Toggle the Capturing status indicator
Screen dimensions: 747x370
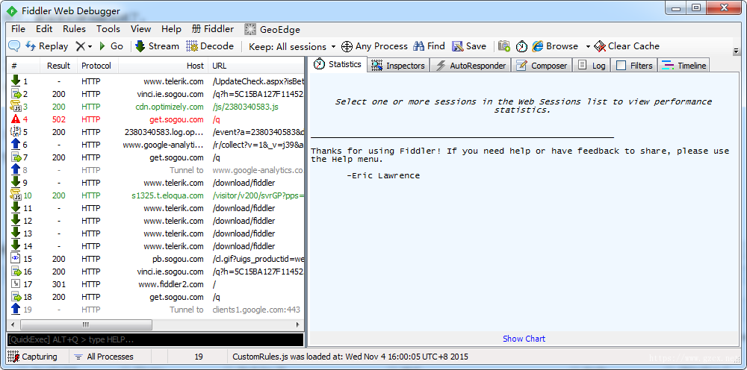[34, 357]
